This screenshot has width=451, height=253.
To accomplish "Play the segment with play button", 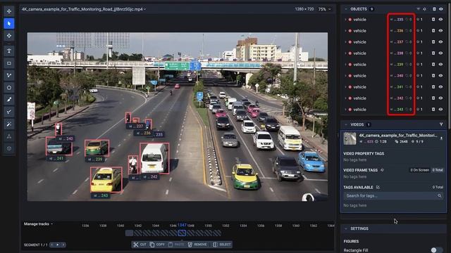I will tap(58, 245).
